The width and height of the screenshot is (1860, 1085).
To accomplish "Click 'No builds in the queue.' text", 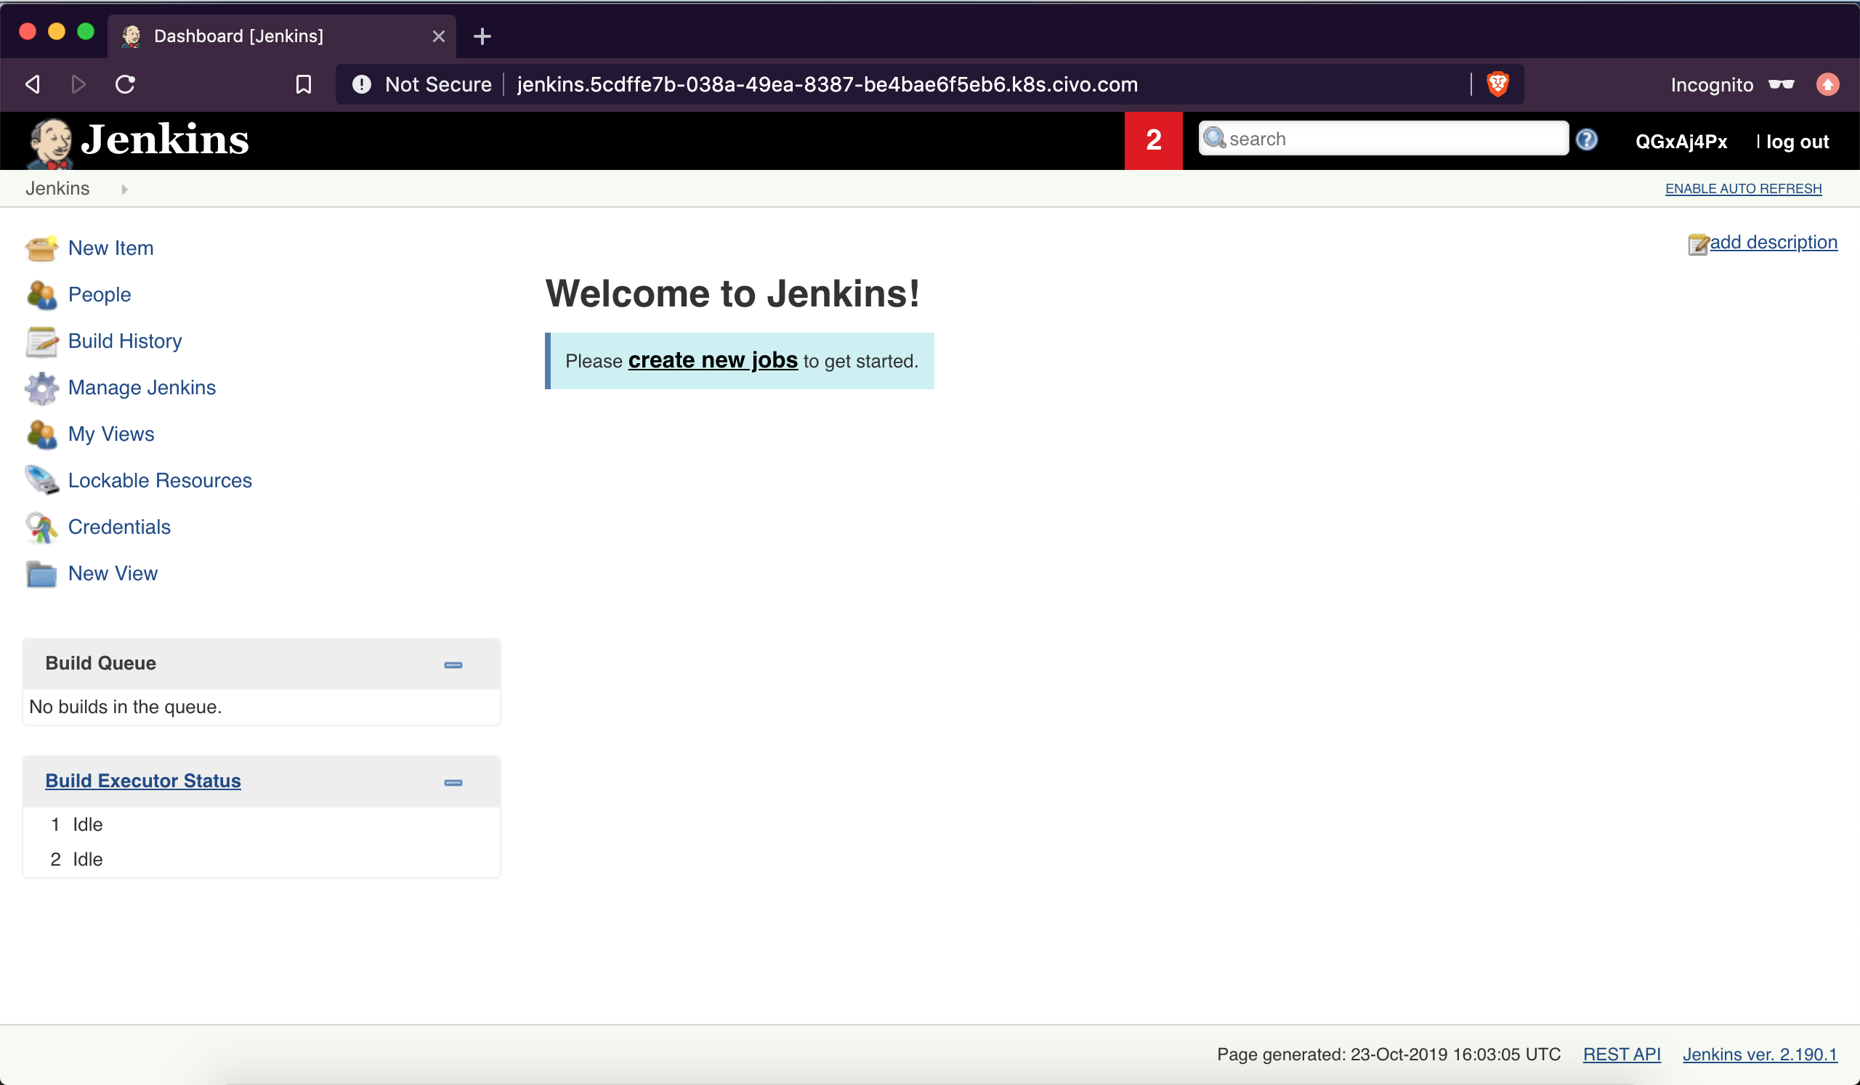I will coord(126,707).
